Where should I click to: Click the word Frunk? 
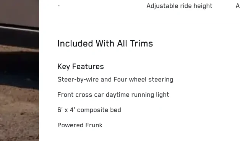click(x=94, y=125)
